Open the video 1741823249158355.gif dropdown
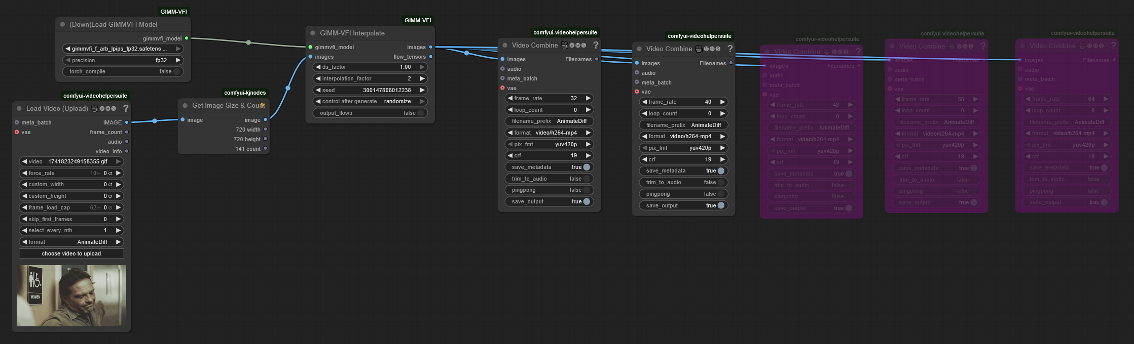1134x344 pixels. tap(71, 161)
